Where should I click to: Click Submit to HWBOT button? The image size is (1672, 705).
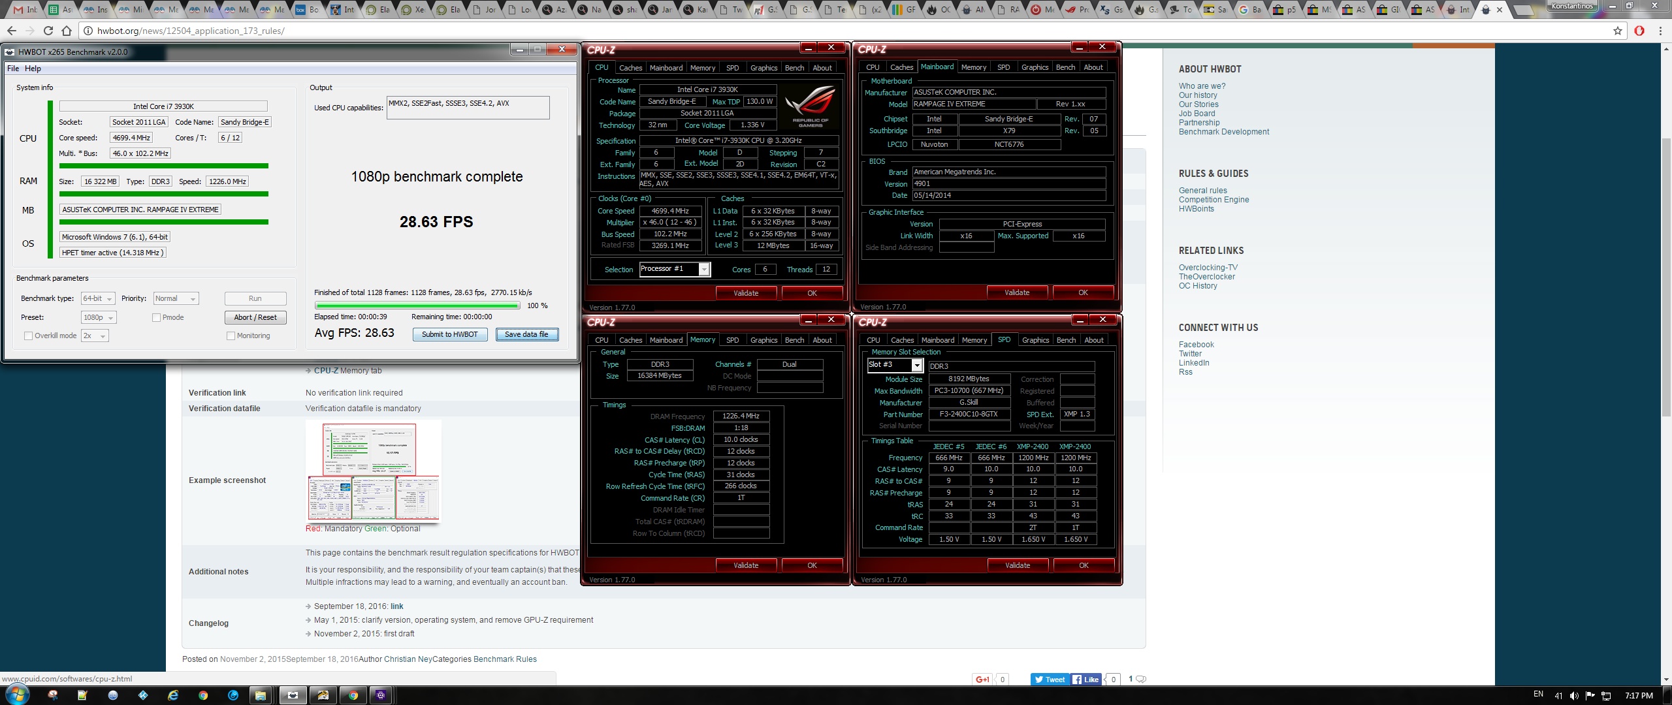click(x=449, y=334)
